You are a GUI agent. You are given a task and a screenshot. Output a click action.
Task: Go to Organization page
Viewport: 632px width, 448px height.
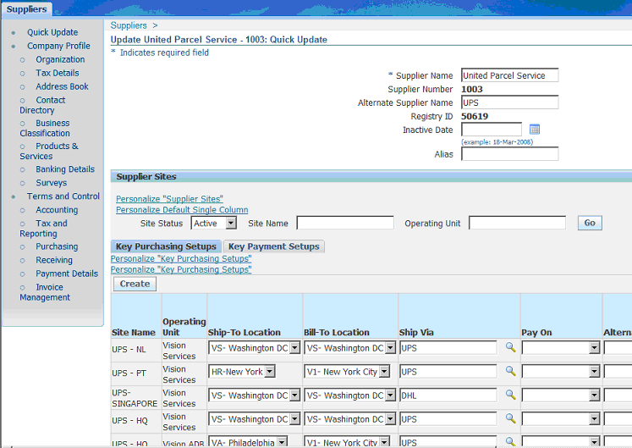60,59
